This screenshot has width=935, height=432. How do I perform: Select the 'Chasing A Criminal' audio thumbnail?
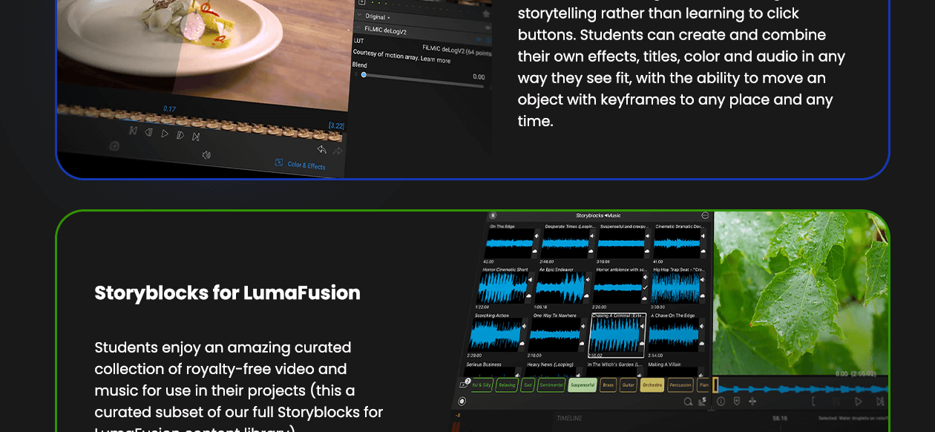pyautogui.click(x=616, y=336)
